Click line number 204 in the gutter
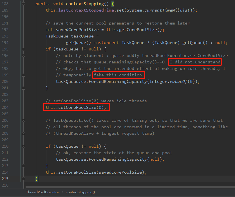The width and height of the screenshot is (235, 197). tap(5, 107)
